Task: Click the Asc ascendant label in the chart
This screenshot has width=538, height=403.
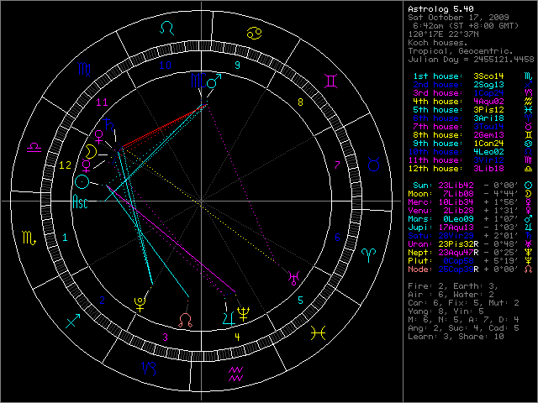Action: [x=81, y=202]
